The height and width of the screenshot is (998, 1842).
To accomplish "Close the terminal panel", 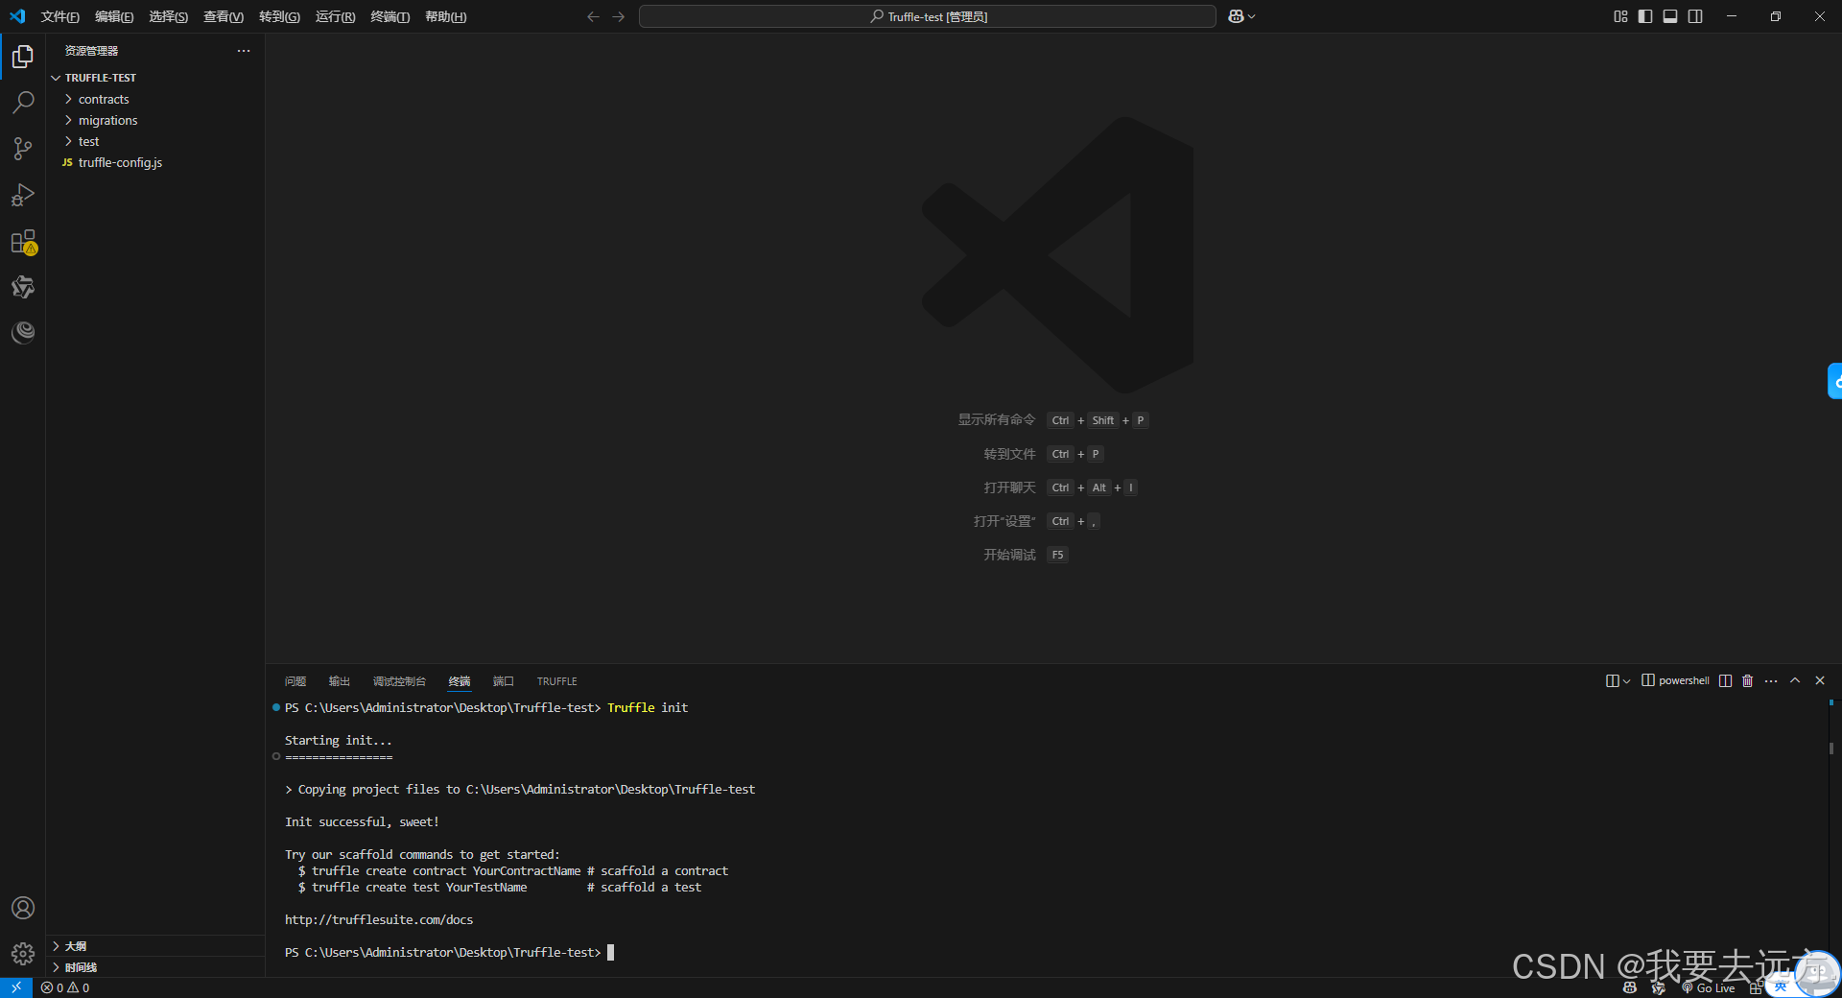I will pos(1820,680).
